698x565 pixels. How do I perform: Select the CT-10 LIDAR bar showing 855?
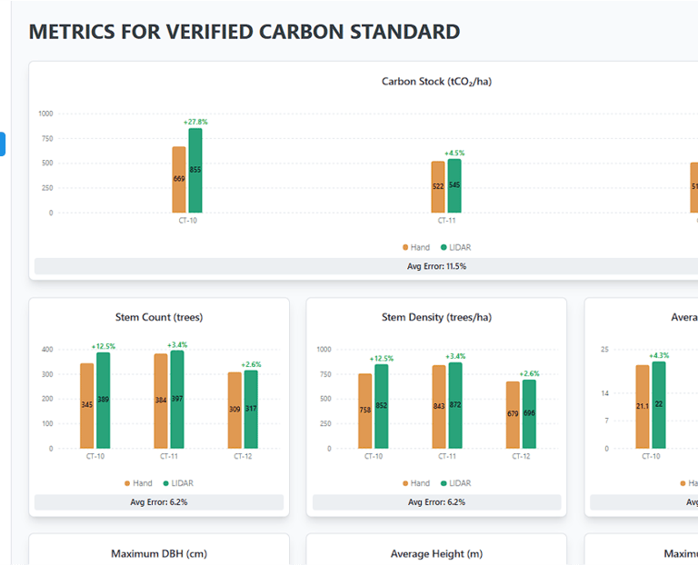pos(195,171)
